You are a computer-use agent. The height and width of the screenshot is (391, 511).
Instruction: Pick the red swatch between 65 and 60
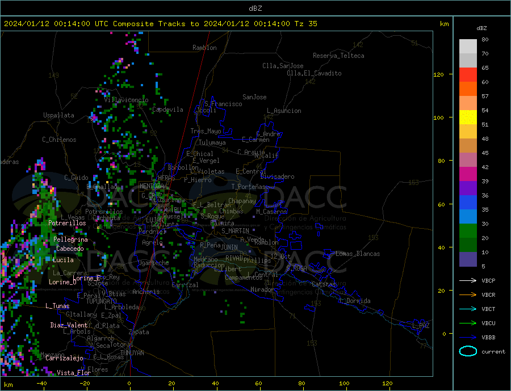468,74
